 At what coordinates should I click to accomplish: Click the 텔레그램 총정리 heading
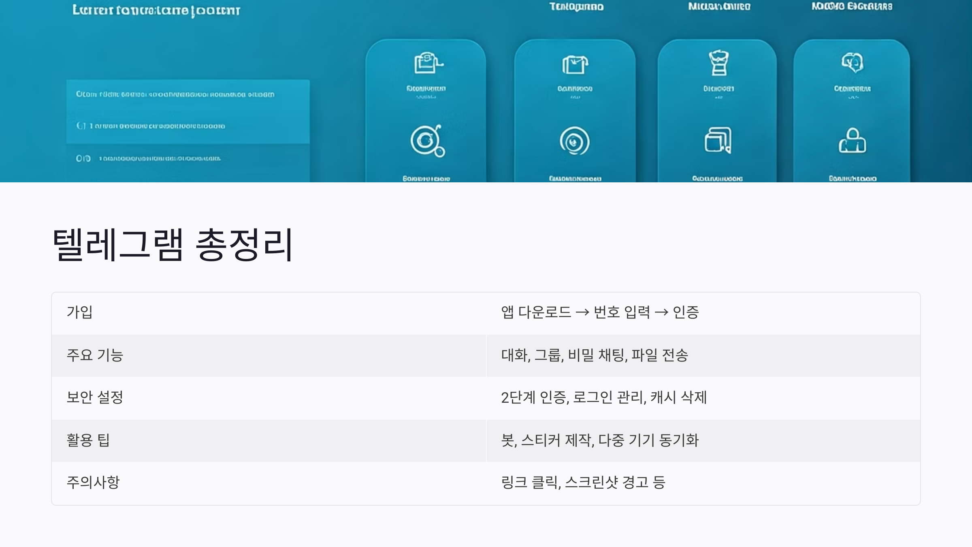(x=173, y=245)
